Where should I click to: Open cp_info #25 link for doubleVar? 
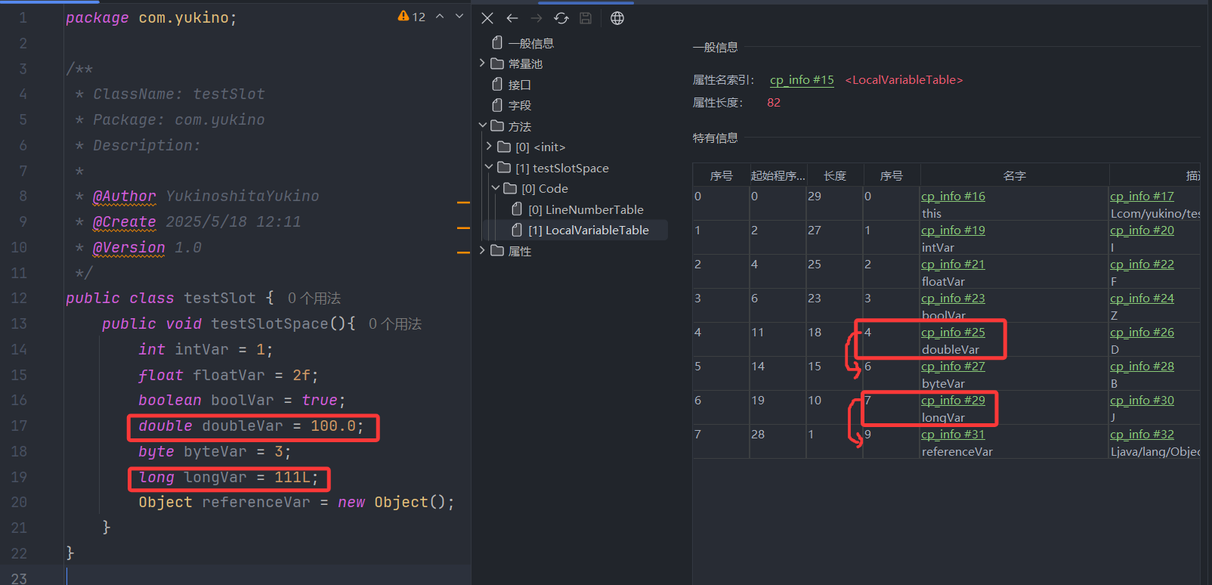[x=953, y=333]
